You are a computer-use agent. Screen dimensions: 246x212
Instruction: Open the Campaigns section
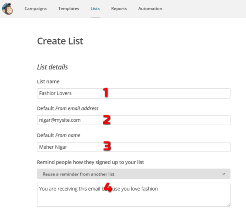(x=35, y=8)
